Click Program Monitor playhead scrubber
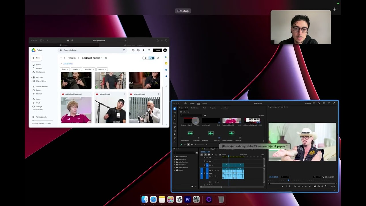The height and width of the screenshot is (206, 366). 289,180
